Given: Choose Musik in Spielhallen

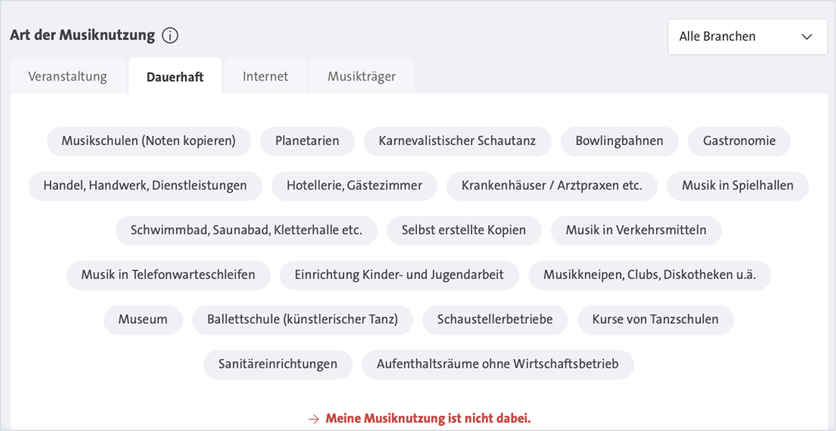Looking at the screenshot, I should point(738,185).
